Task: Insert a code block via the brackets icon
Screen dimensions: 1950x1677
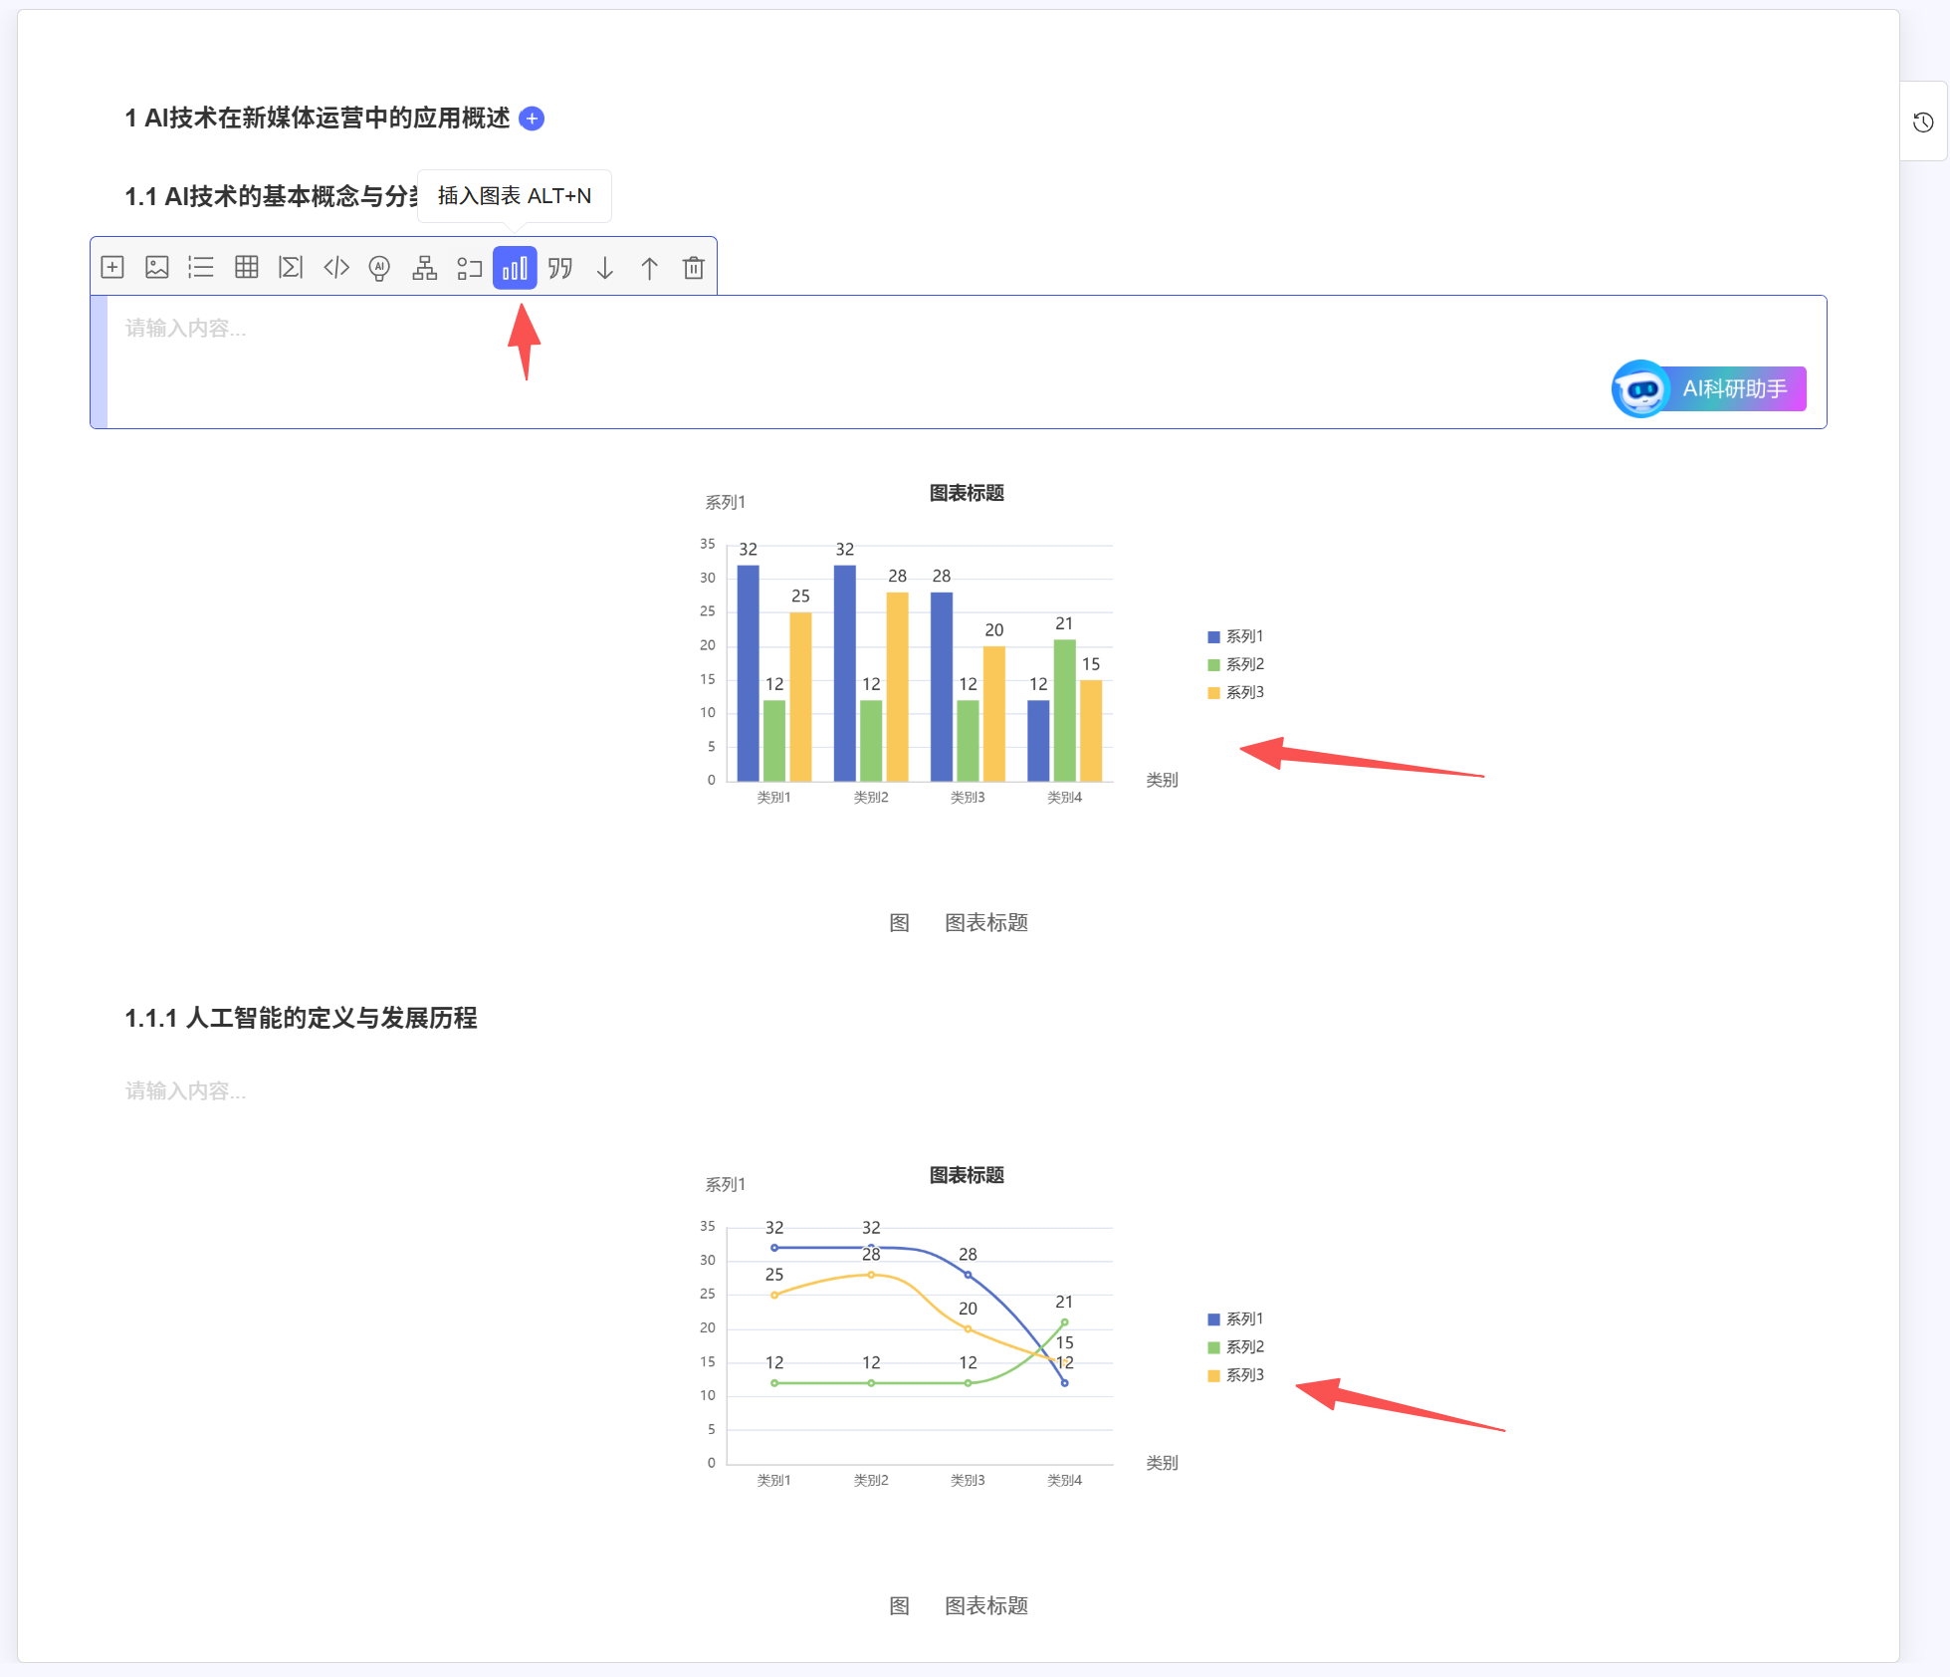Action: pyautogui.click(x=336, y=267)
